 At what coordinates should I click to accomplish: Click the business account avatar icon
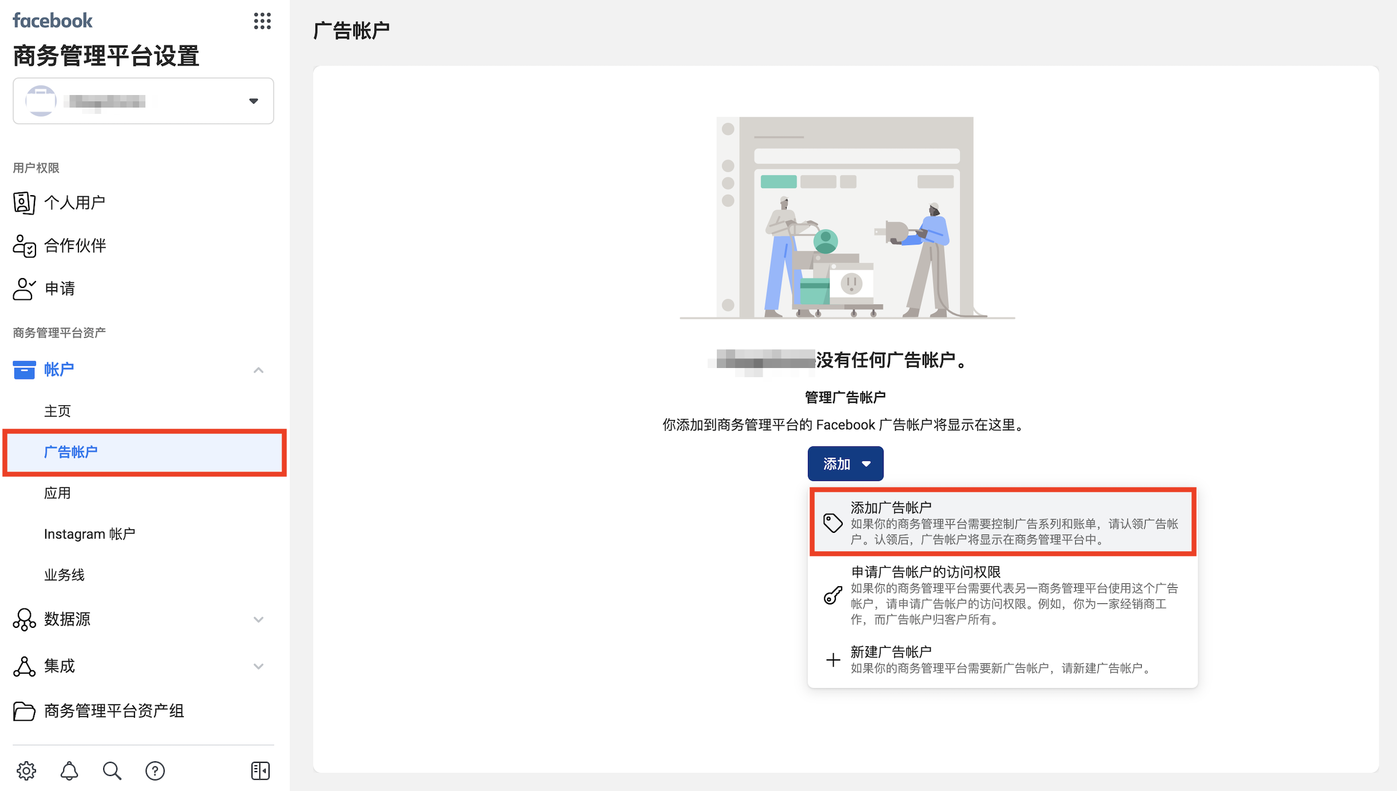[x=41, y=101]
